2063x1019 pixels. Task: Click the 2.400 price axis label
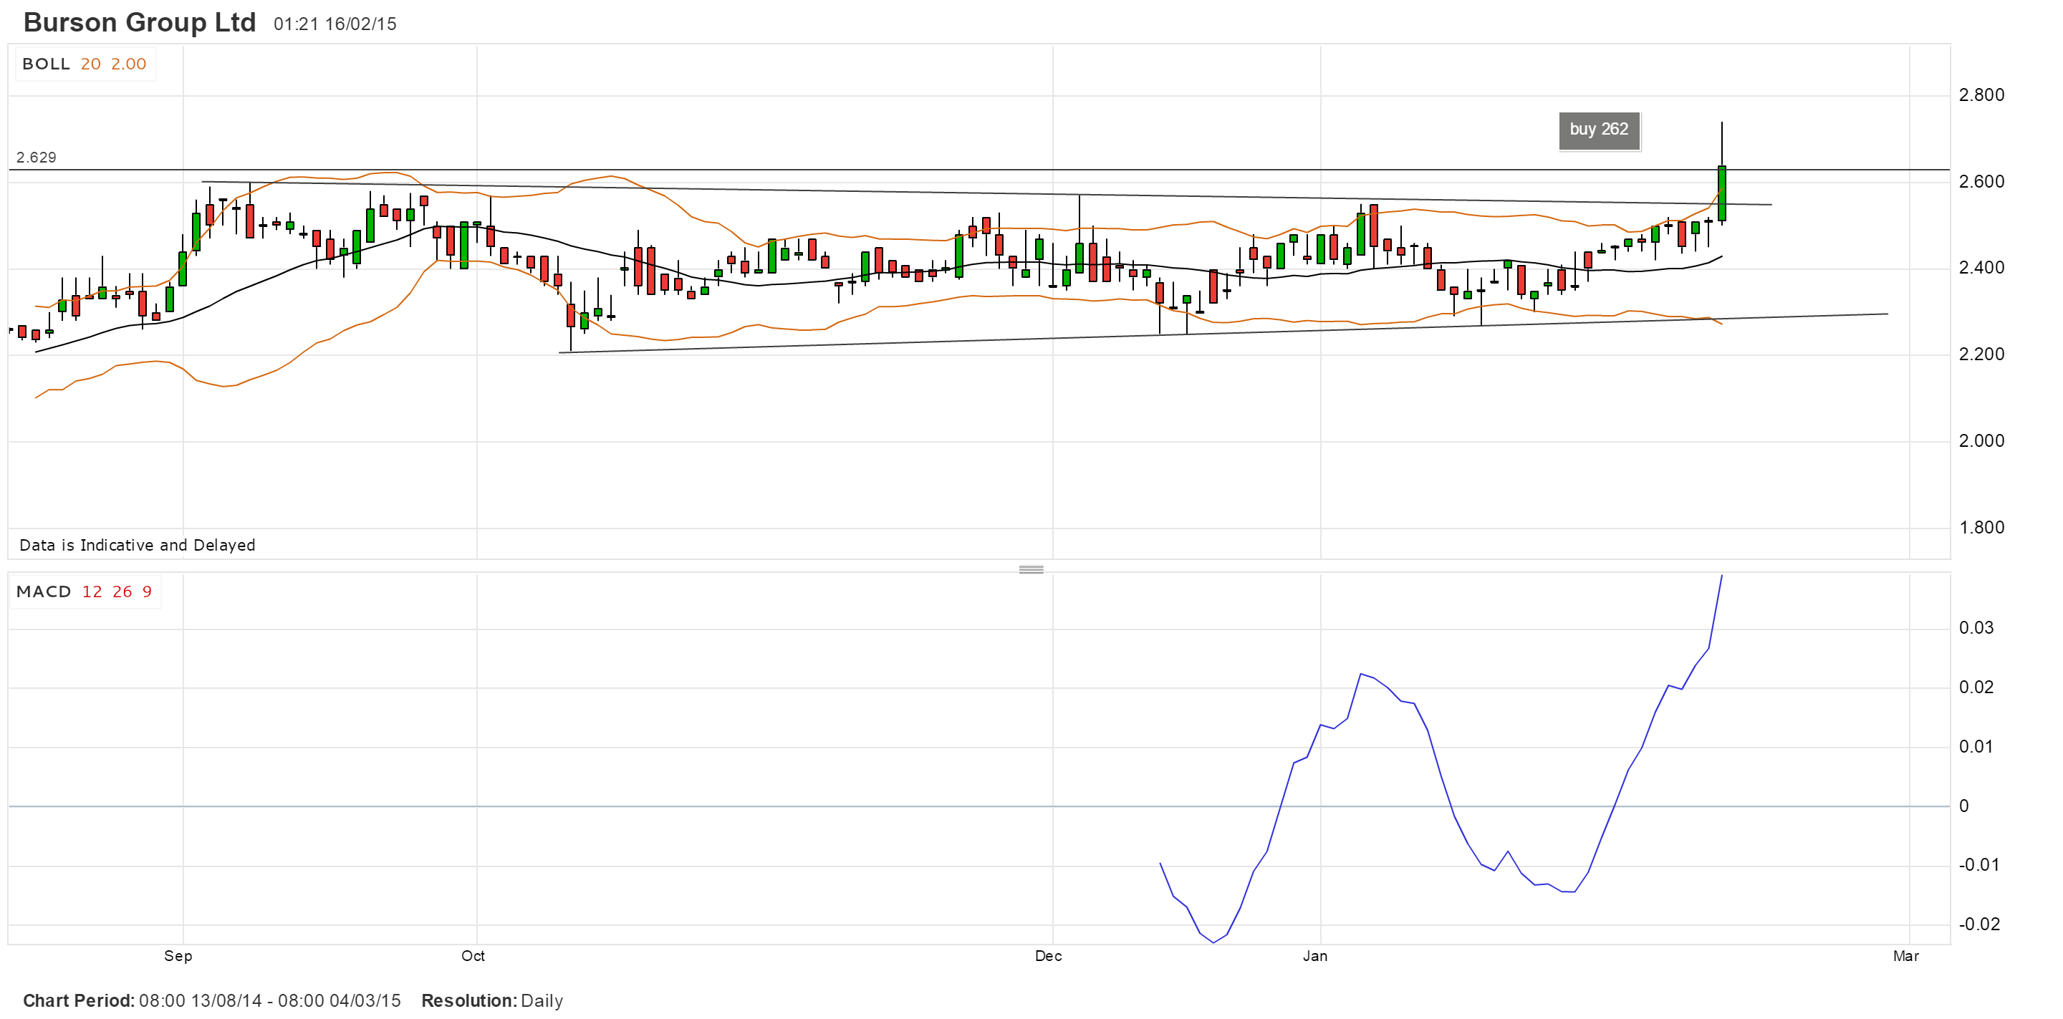point(1981,267)
